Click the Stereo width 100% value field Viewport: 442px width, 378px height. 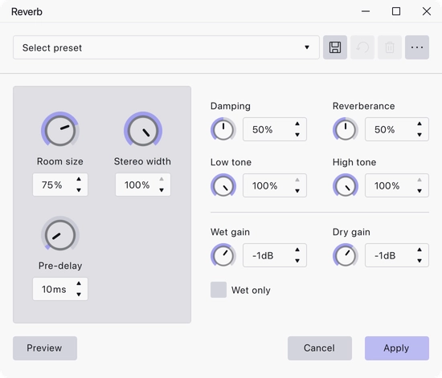pyautogui.click(x=143, y=185)
